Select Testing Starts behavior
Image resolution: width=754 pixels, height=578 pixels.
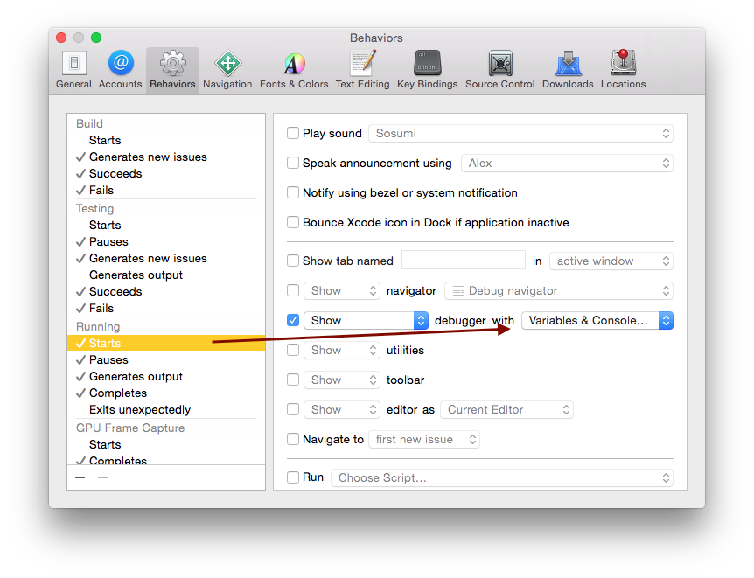(166, 225)
